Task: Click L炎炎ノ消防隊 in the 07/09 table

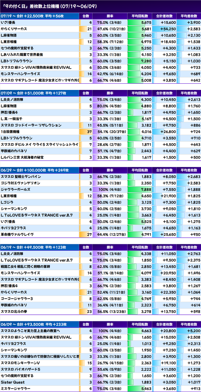Action: pyautogui.click(x=12, y=99)
